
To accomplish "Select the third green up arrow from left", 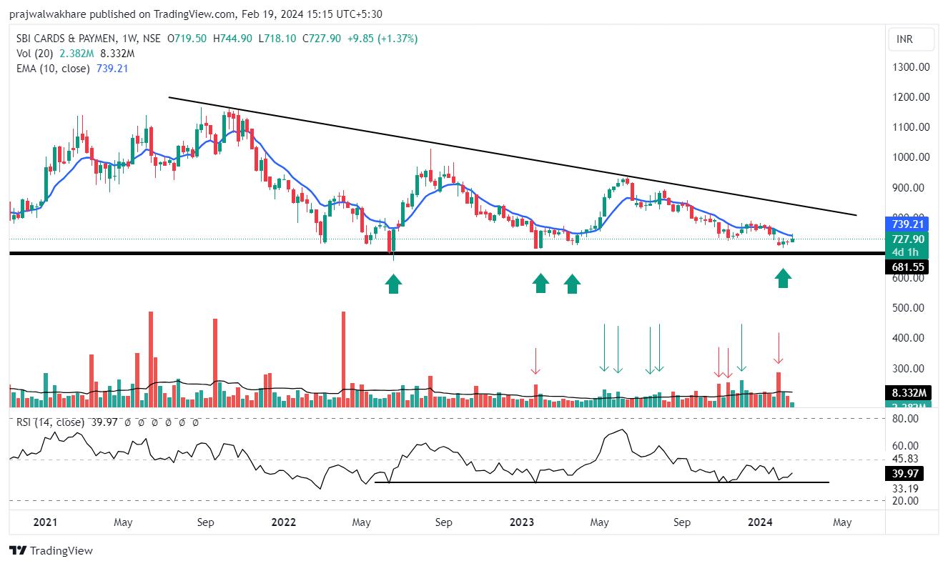I will pos(571,284).
